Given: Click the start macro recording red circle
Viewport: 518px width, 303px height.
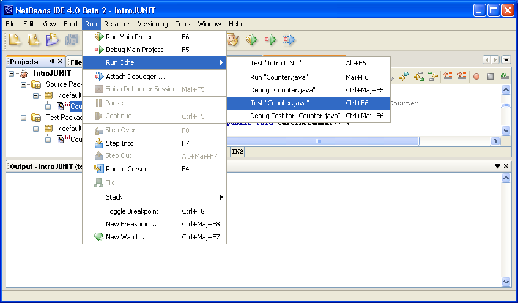Looking at the screenshot, I should point(476,77).
